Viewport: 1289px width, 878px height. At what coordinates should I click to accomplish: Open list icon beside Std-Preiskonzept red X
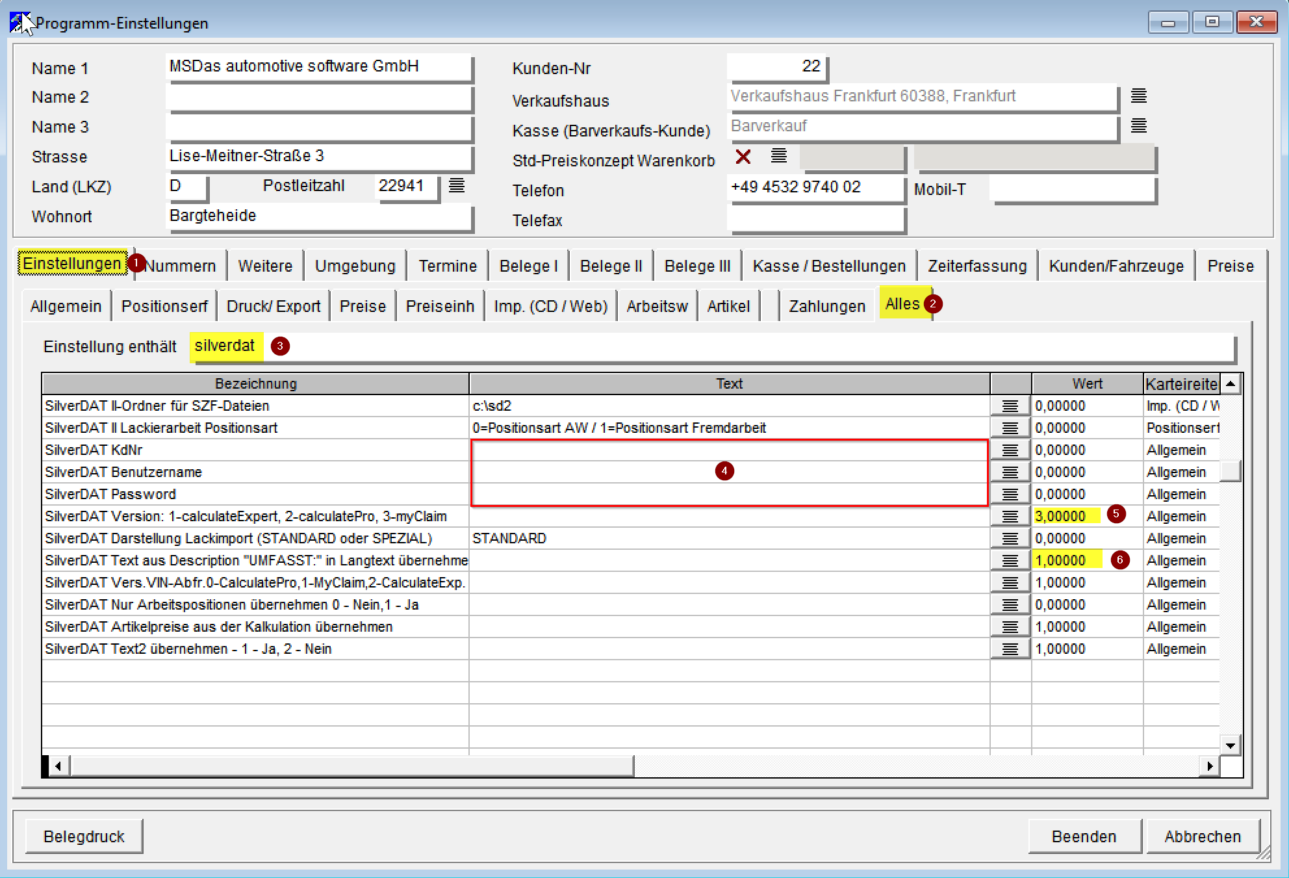click(x=778, y=156)
